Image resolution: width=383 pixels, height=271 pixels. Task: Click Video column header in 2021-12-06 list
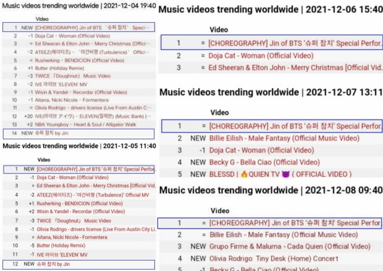tap(219, 30)
